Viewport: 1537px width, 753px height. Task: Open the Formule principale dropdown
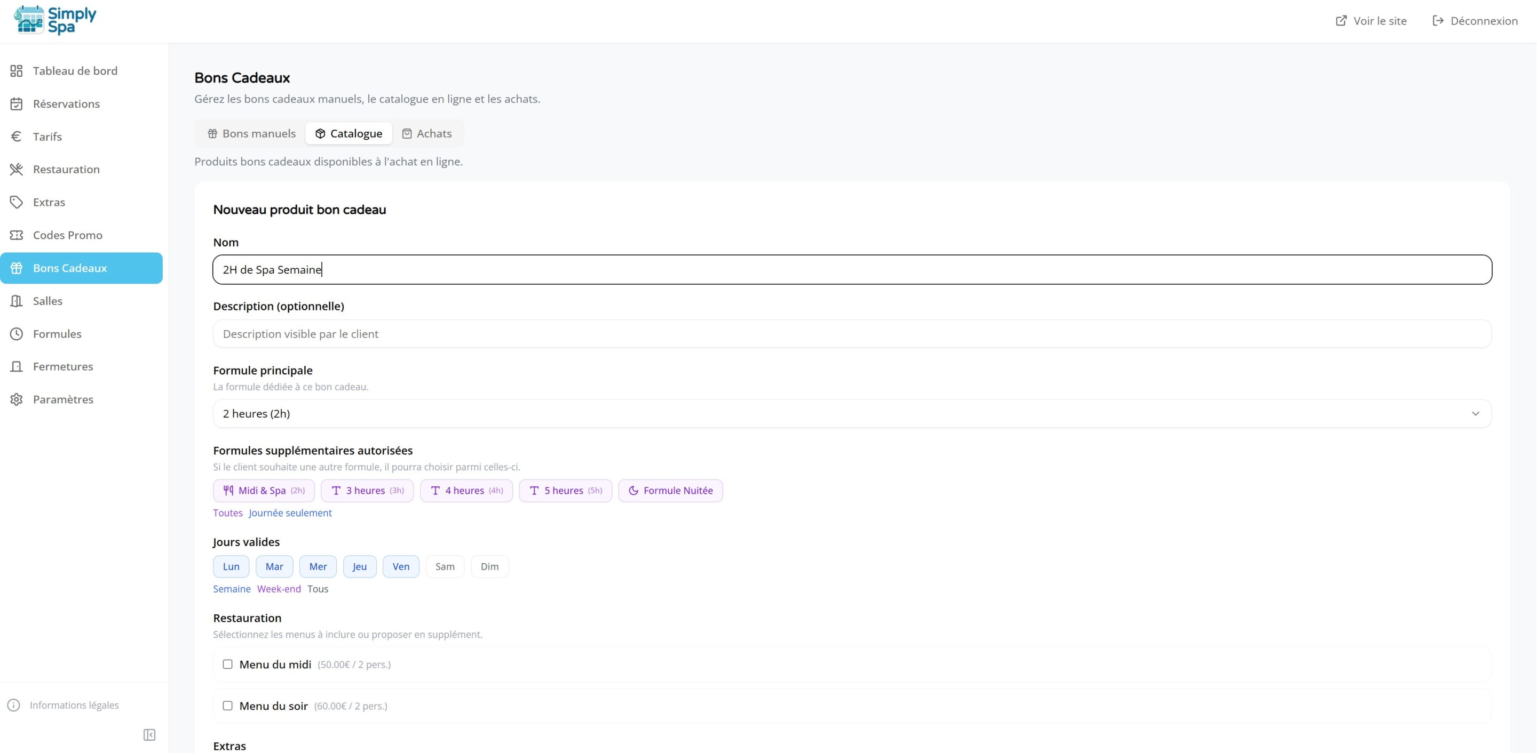tap(851, 414)
